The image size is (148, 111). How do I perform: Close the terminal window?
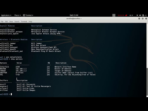pos(146,18)
